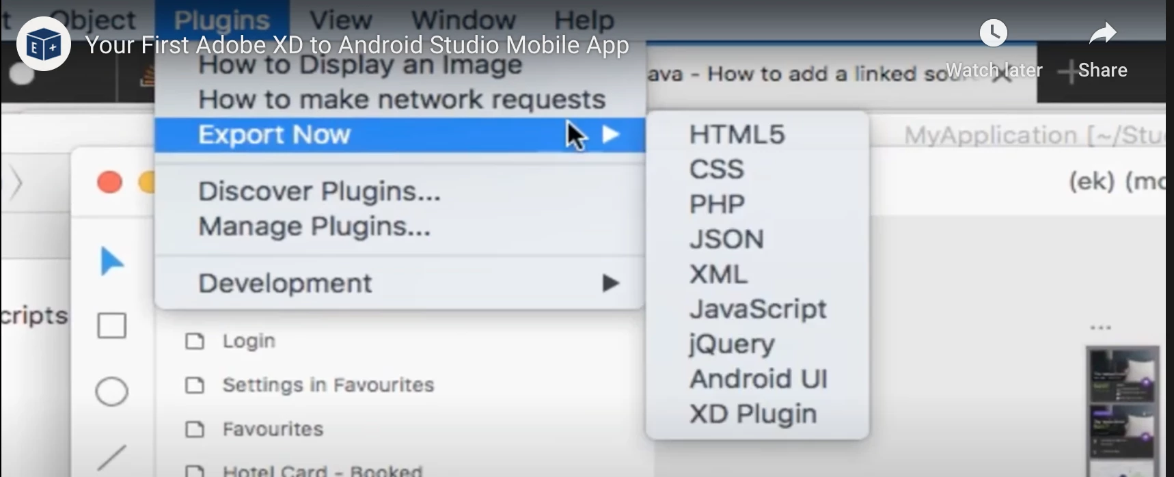Screen dimensions: 1174x477
Task: Open the Object menu
Action: click(94, 19)
